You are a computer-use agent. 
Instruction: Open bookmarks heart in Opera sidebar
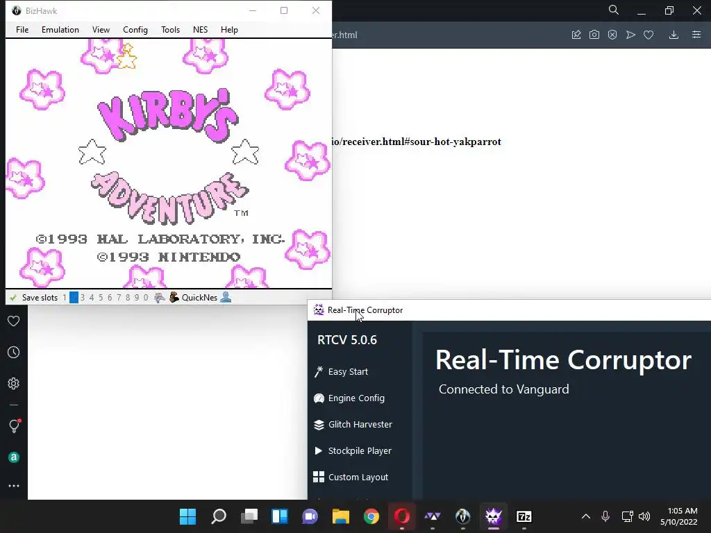tap(14, 321)
